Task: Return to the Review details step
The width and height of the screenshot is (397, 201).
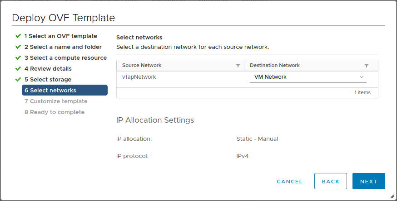Action: pos(48,68)
